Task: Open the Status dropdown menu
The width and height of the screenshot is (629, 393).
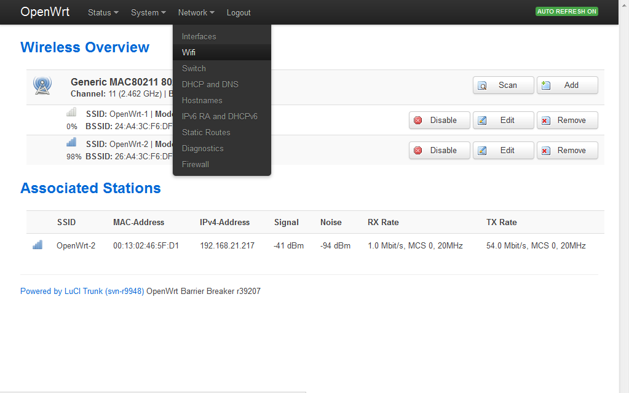Action: [x=103, y=12]
